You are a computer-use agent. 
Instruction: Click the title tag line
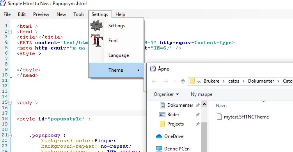click(x=40, y=37)
